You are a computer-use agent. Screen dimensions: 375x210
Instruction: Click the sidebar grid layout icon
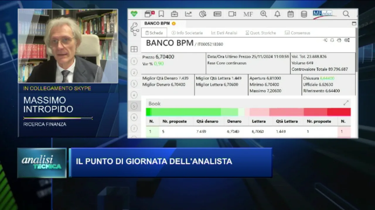click(x=134, y=49)
